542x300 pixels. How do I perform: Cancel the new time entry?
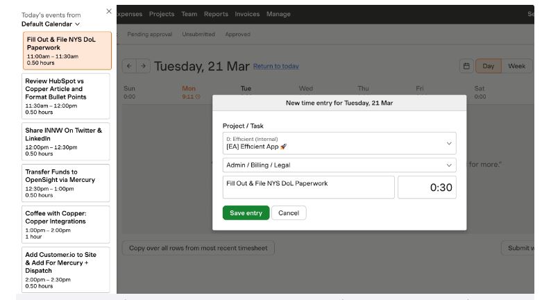(289, 213)
